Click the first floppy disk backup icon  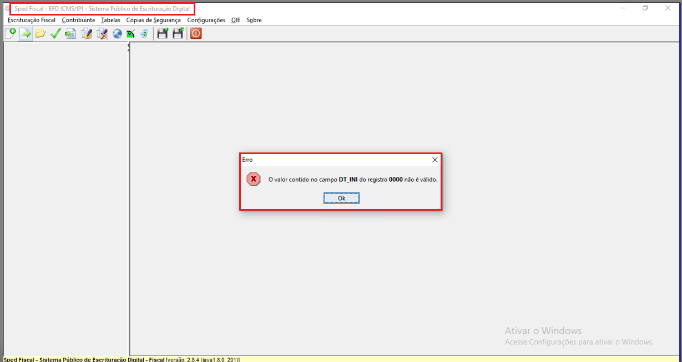click(163, 34)
